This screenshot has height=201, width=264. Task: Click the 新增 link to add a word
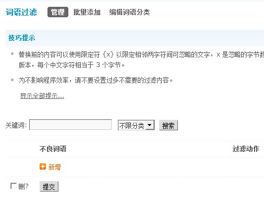click(x=54, y=167)
